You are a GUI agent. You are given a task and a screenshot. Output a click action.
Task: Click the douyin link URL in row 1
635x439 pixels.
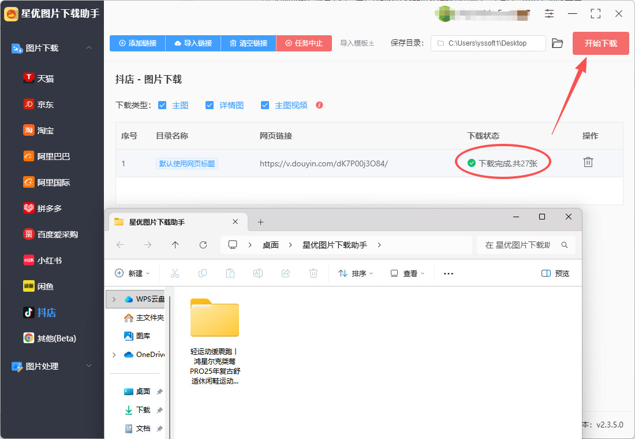point(324,163)
